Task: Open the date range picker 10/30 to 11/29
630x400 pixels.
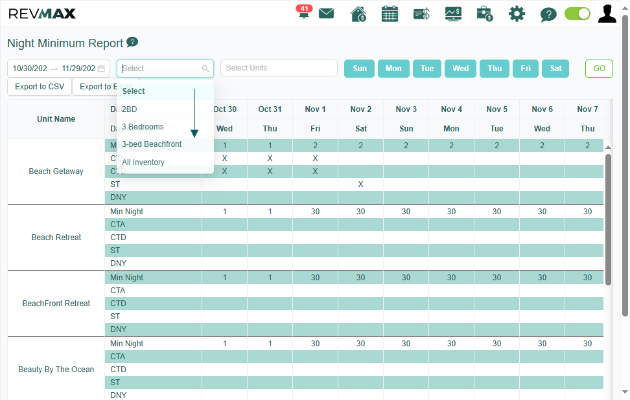Action: pos(59,69)
